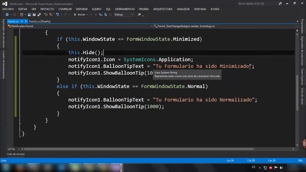306x172 pixels.
Task: Open the Team Explorer side tab
Action: click(x=302, y=76)
